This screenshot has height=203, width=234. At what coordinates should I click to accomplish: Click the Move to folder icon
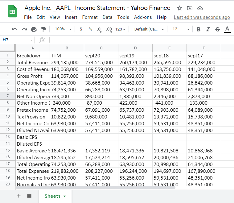(190, 8)
